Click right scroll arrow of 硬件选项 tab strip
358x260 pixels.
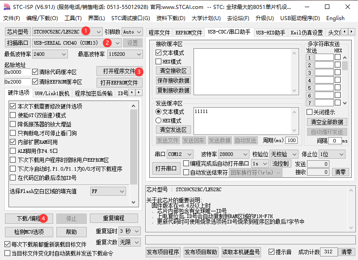pos(139,92)
